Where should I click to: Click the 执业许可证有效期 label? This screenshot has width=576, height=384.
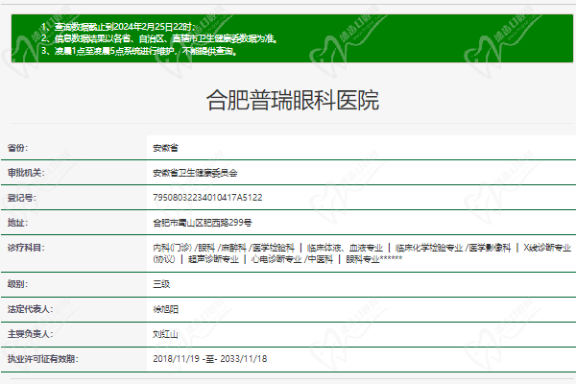tap(42, 359)
